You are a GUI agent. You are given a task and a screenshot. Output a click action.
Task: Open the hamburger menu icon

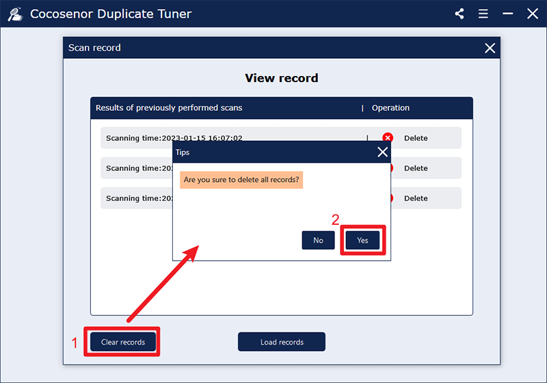(x=483, y=14)
